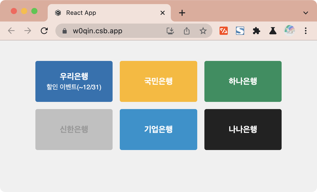Screen dimensions: 317x192
Task: Select the 기업은행 card
Action: point(158,130)
